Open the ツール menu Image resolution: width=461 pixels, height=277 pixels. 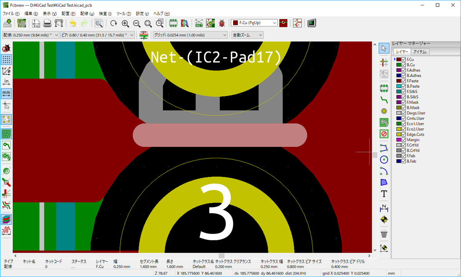[x=124, y=13]
